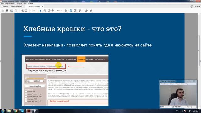Open Capture menu in AMCap window
Screen dimensions: 201x113
[x=178, y=84]
